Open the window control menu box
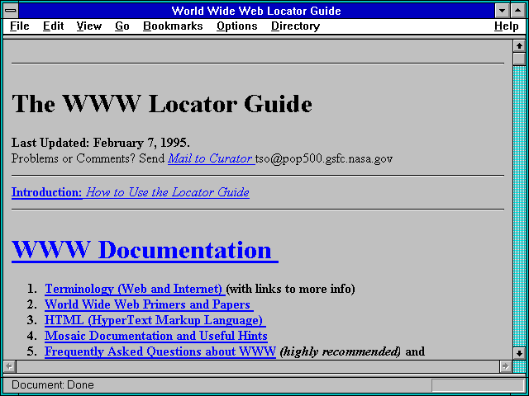This screenshot has height=396, width=529. [11, 11]
